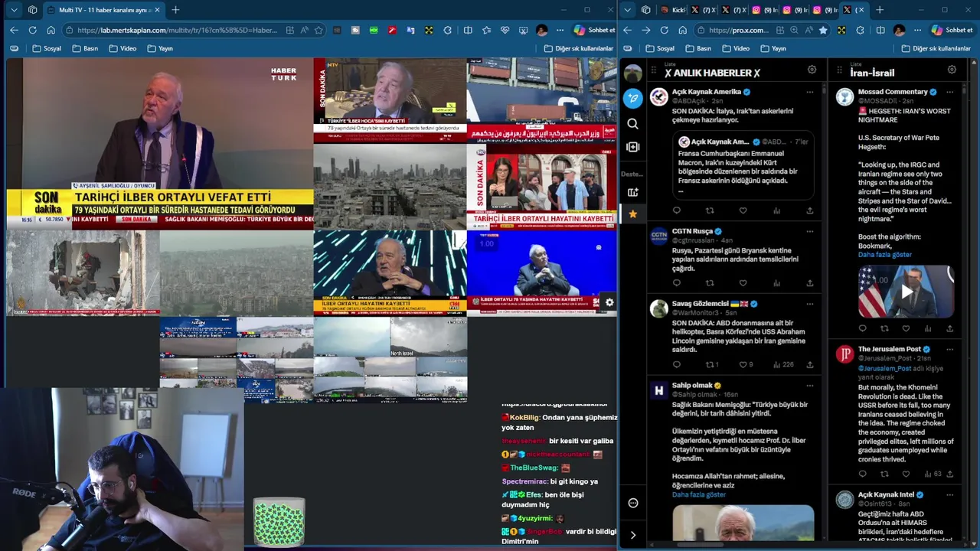Add Multi TV page to favorites star
Screen dimensions: 980x551
(x=318, y=30)
